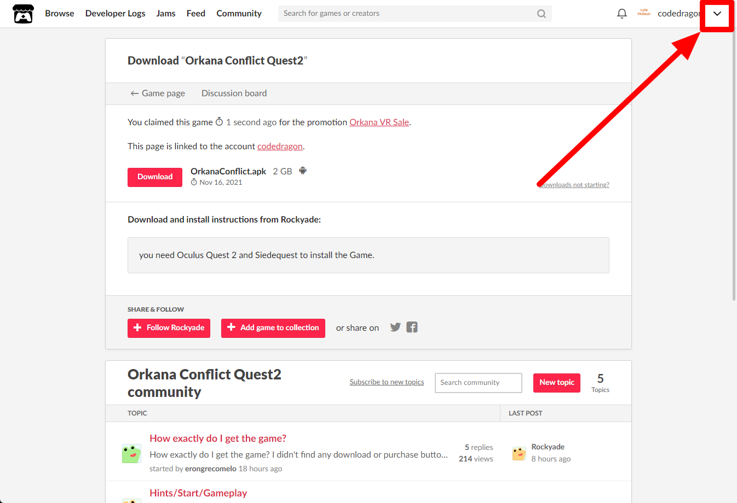Click the 5 Topics counter
This screenshot has width=737, height=503.
(600, 383)
